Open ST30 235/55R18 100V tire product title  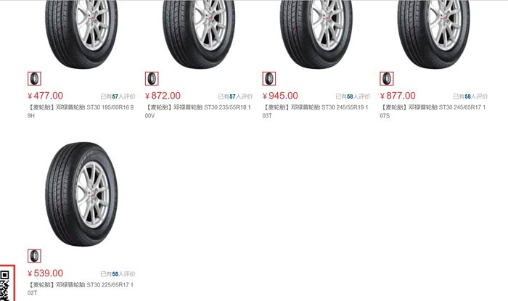[x=198, y=111]
